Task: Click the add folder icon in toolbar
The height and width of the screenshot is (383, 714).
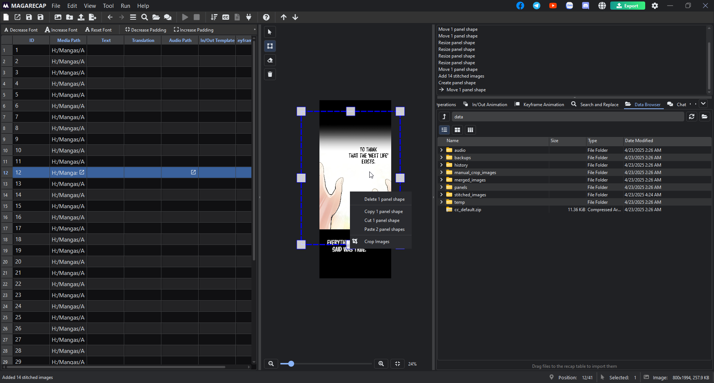Action: [x=70, y=17]
